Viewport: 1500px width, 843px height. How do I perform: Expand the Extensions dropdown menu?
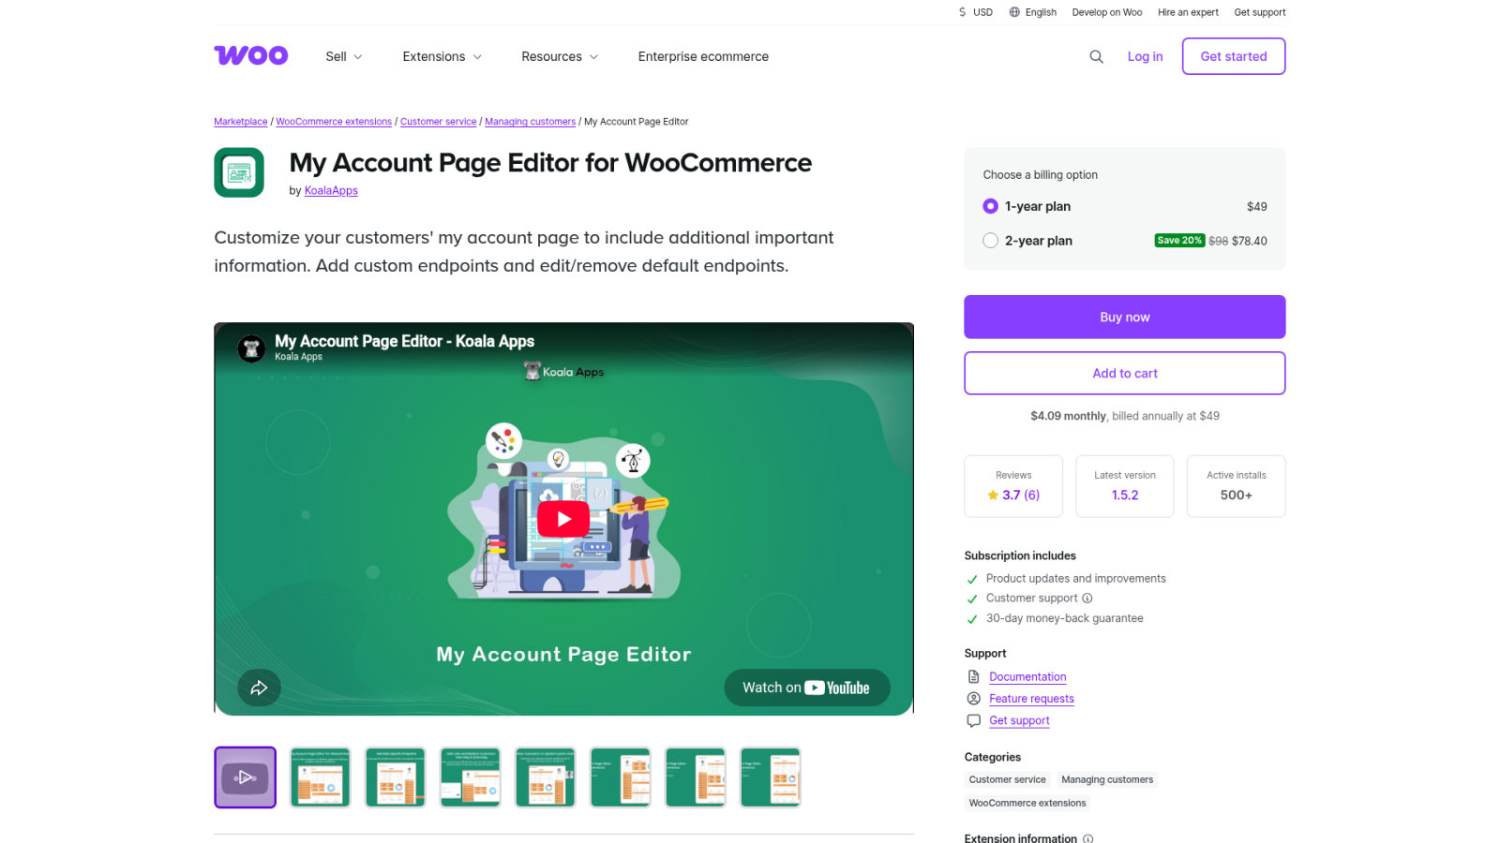[442, 57]
